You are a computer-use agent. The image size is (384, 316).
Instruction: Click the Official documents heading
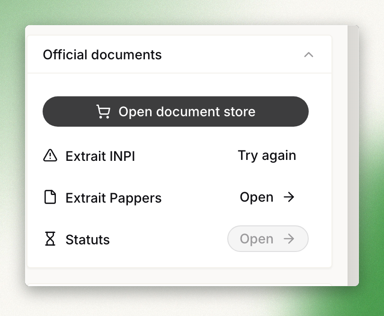click(x=102, y=55)
